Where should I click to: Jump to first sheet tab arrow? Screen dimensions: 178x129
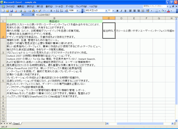coord(1,124)
